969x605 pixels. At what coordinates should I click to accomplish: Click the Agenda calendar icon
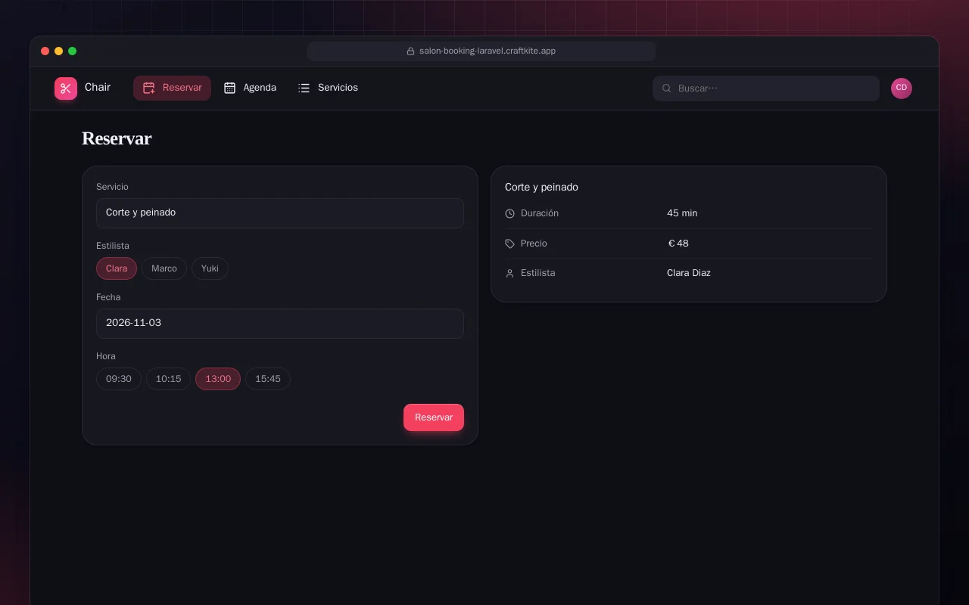pos(230,88)
